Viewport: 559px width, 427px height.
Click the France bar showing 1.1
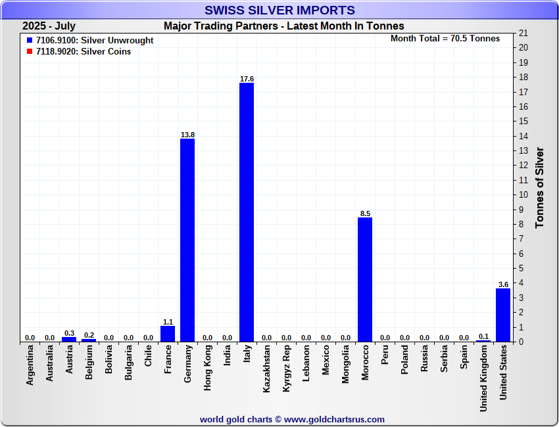[x=168, y=334]
